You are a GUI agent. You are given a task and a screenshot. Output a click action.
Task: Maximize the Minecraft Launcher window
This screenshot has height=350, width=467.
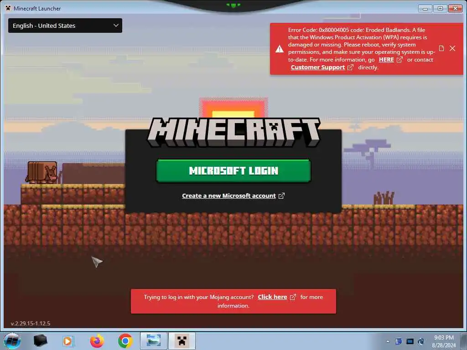pos(440,9)
